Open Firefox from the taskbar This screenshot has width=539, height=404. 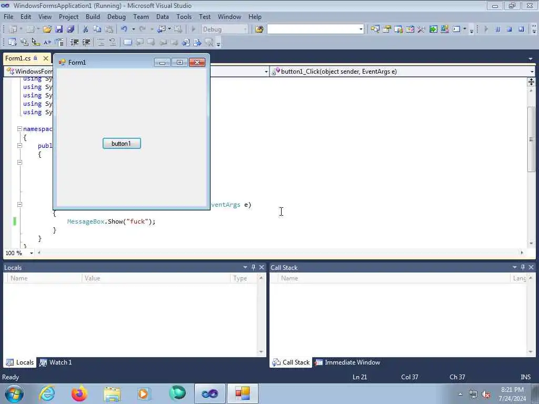coord(79,393)
